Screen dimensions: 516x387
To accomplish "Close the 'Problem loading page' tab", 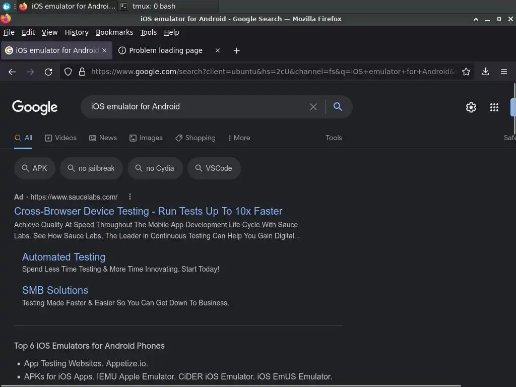I will click(218, 50).
